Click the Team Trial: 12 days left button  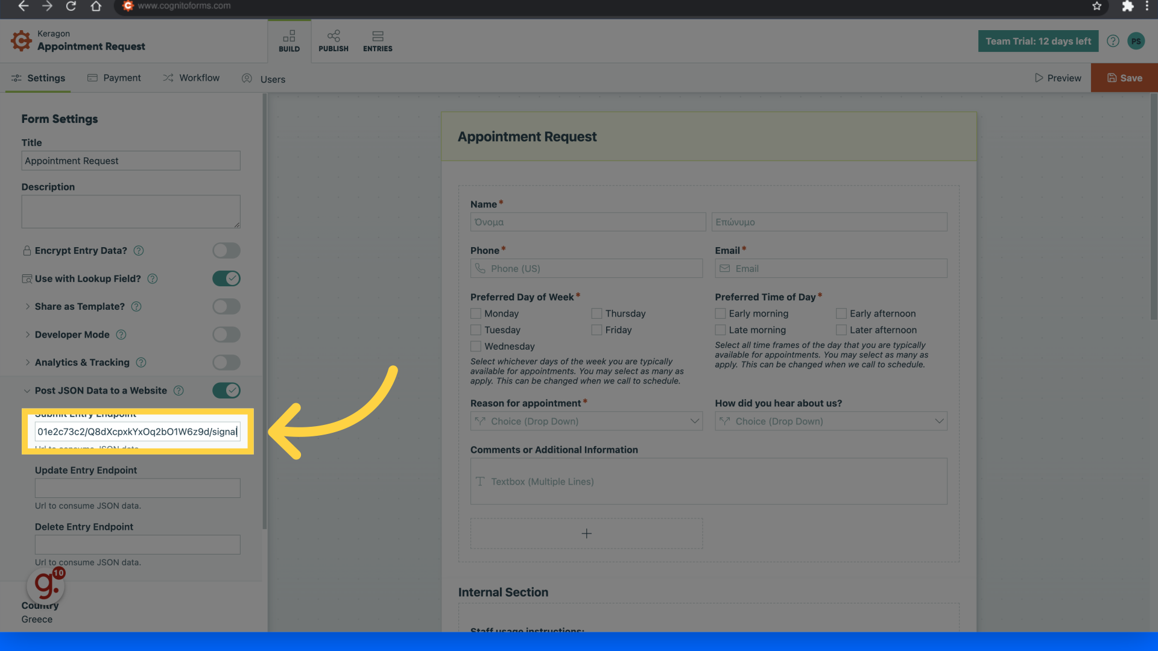(1038, 41)
